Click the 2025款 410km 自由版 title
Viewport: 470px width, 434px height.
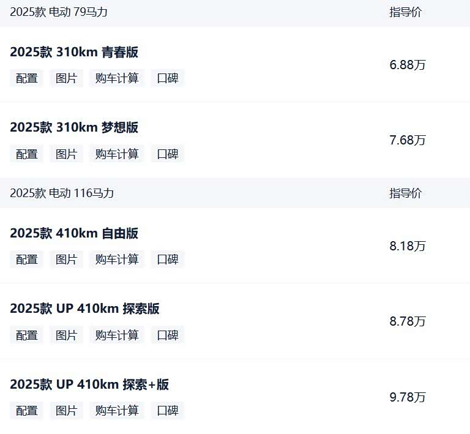[74, 233]
